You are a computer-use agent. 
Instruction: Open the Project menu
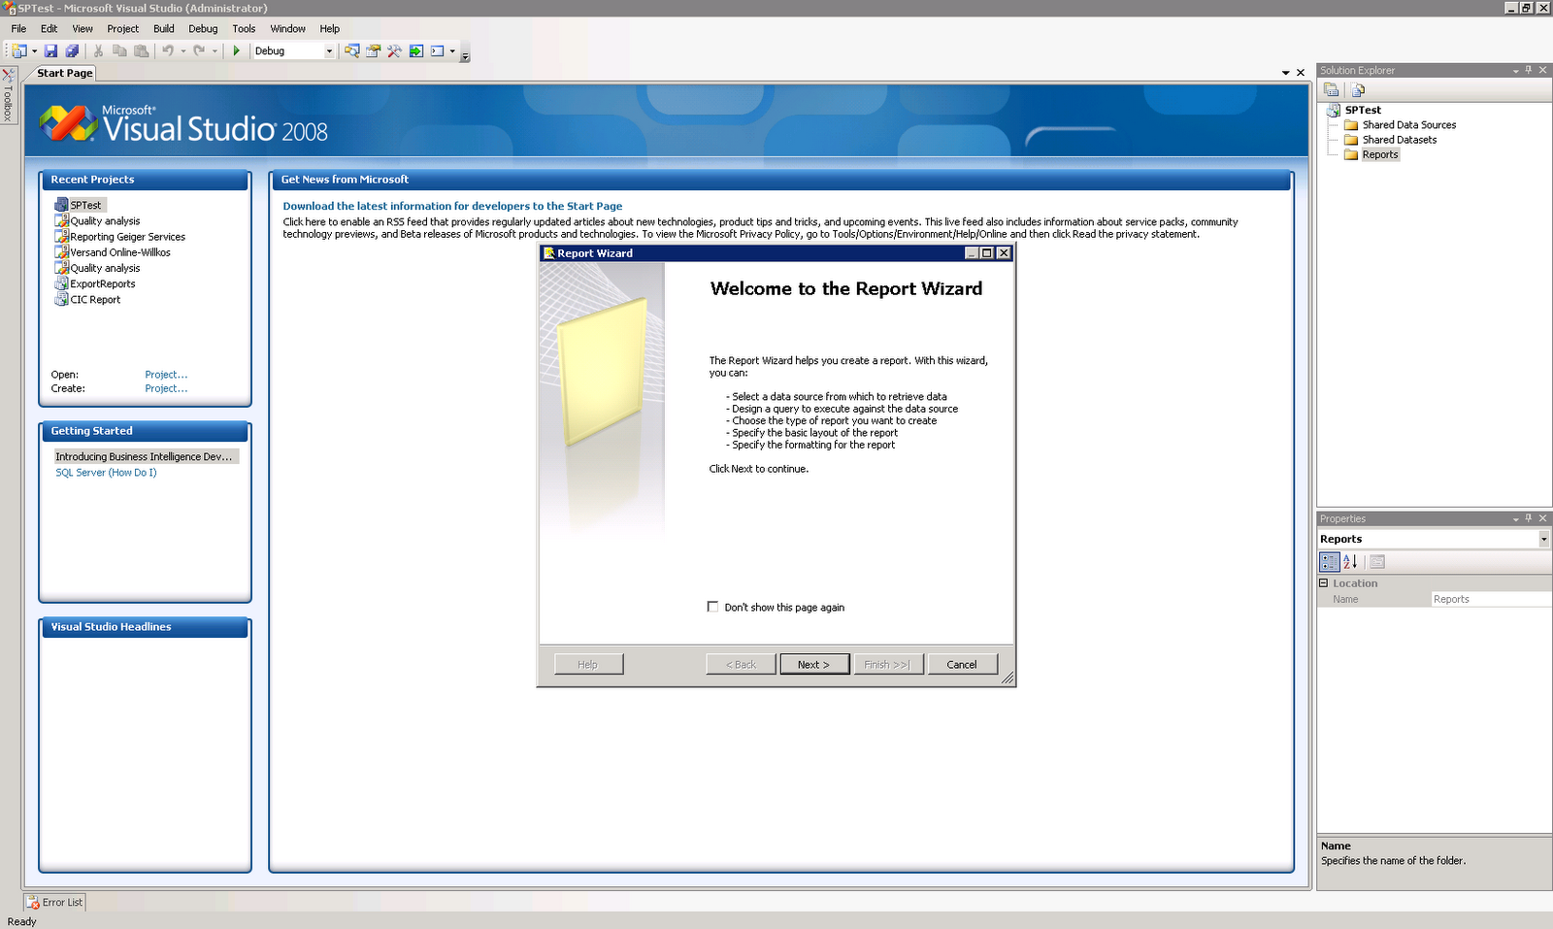(x=123, y=29)
